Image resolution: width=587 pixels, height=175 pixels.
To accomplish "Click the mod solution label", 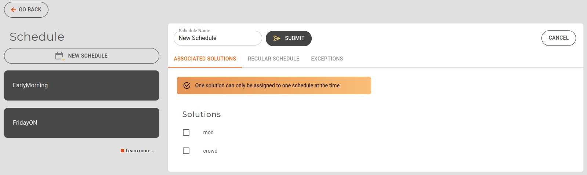I will [x=208, y=132].
